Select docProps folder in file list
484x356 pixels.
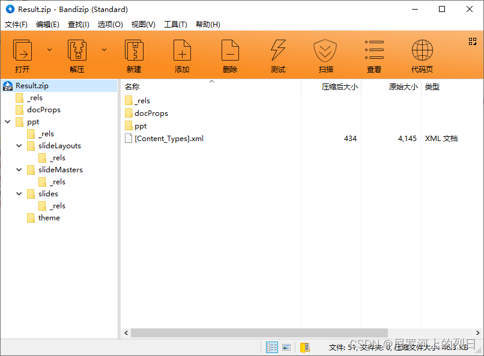click(x=147, y=113)
